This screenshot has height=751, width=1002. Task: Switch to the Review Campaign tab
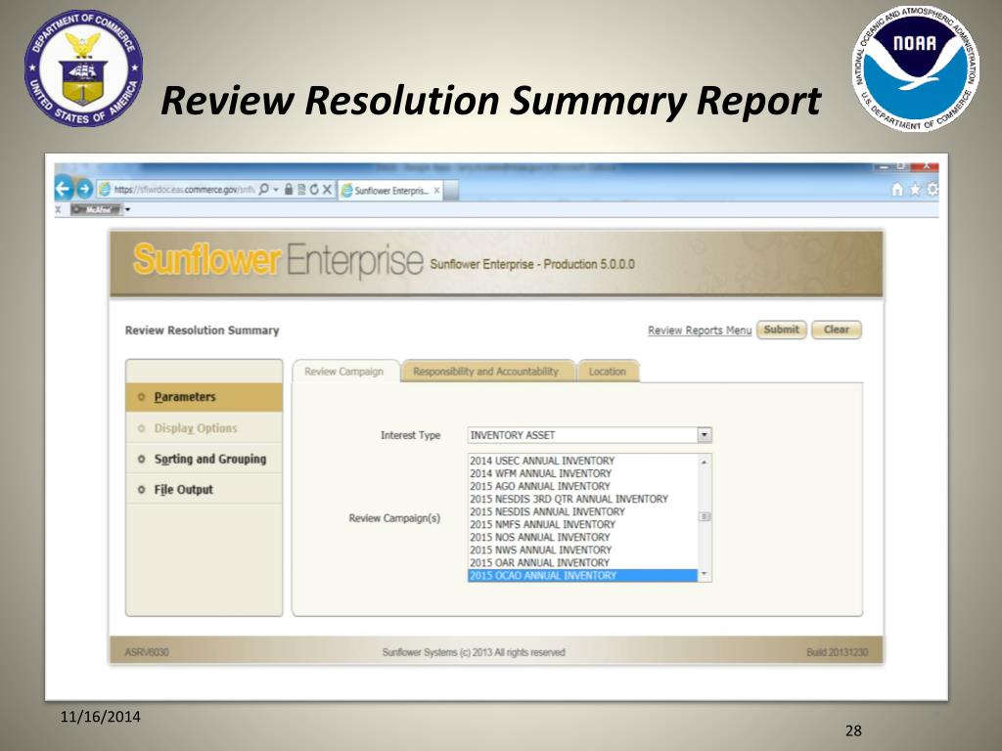pyautogui.click(x=345, y=371)
